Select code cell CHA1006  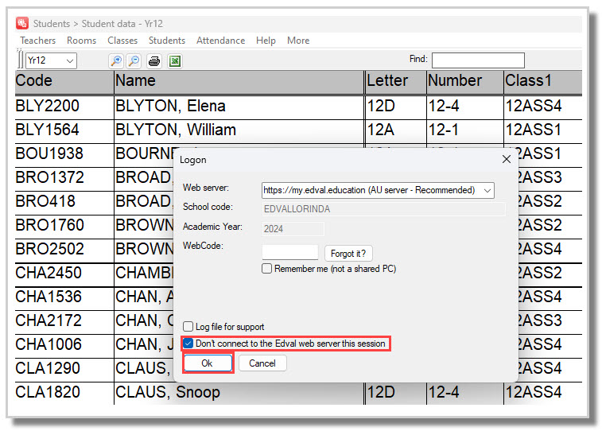pos(64,344)
